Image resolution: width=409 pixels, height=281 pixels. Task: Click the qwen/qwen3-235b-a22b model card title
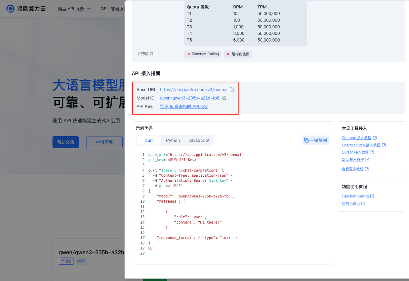point(91,252)
